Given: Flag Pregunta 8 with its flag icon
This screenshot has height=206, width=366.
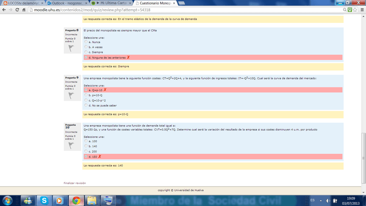Looking at the screenshot, I should (x=71, y=48).
